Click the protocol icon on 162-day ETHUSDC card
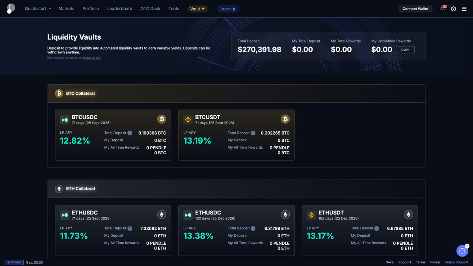Viewport: 473px width, 266px height. pyautogui.click(x=188, y=215)
